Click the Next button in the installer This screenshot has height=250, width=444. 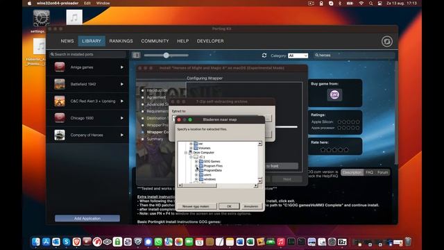click(x=287, y=179)
